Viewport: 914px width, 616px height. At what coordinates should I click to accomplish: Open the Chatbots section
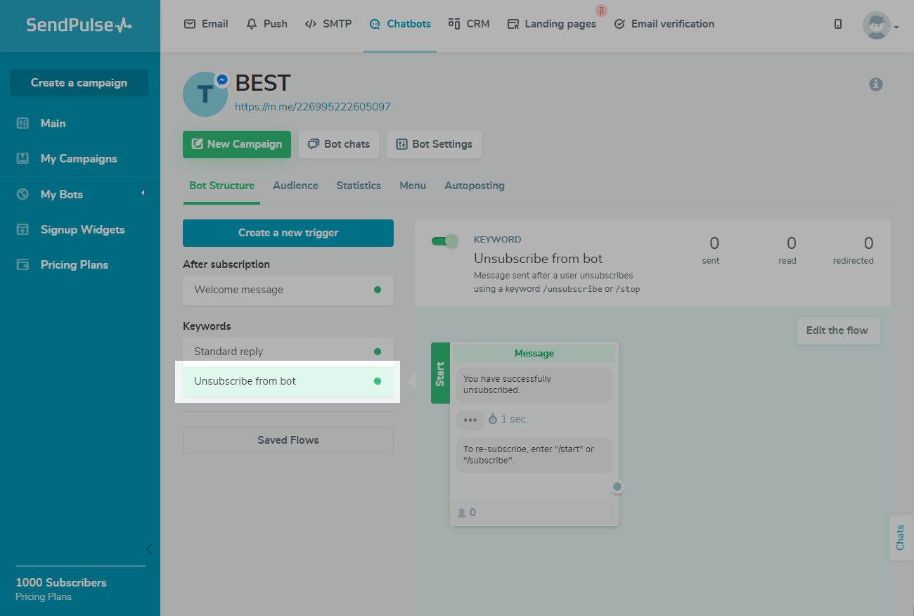tap(400, 24)
